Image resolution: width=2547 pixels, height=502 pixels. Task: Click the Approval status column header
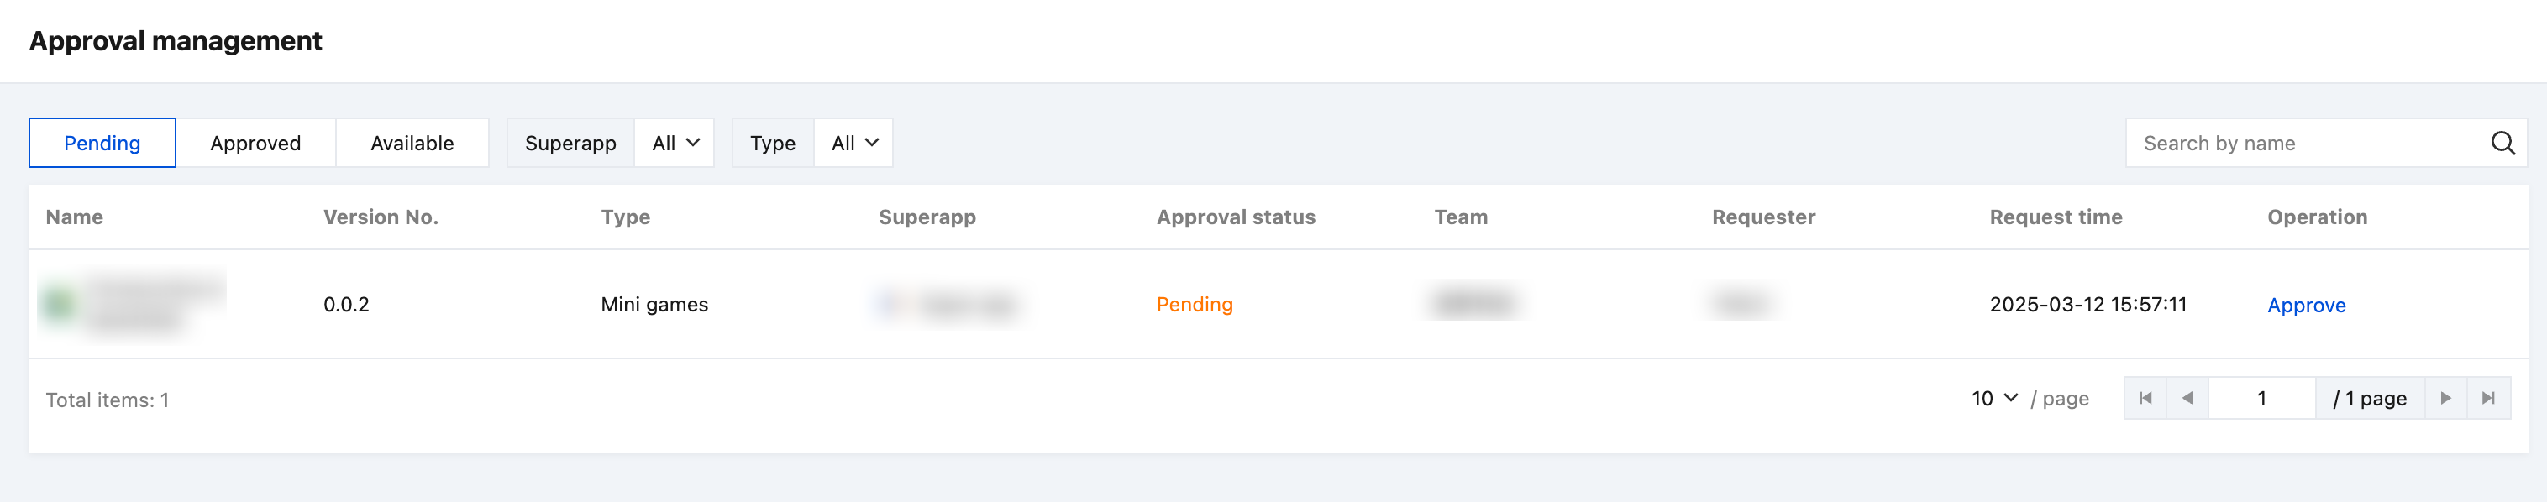click(x=1235, y=217)
